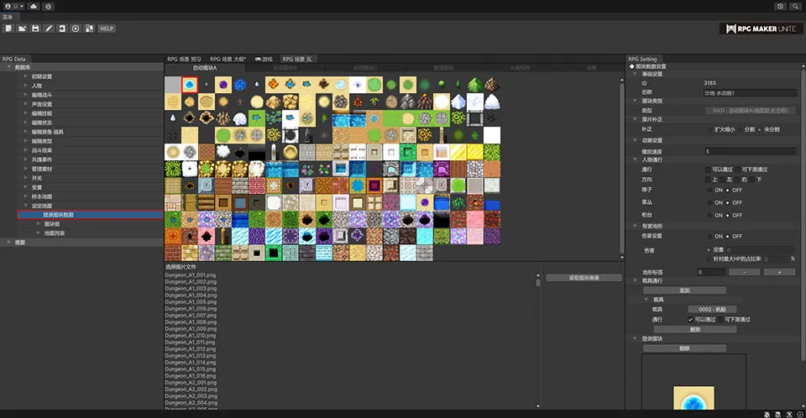Select the 自动图块A tab
This screenshot has width=806, height=418.
204,67
